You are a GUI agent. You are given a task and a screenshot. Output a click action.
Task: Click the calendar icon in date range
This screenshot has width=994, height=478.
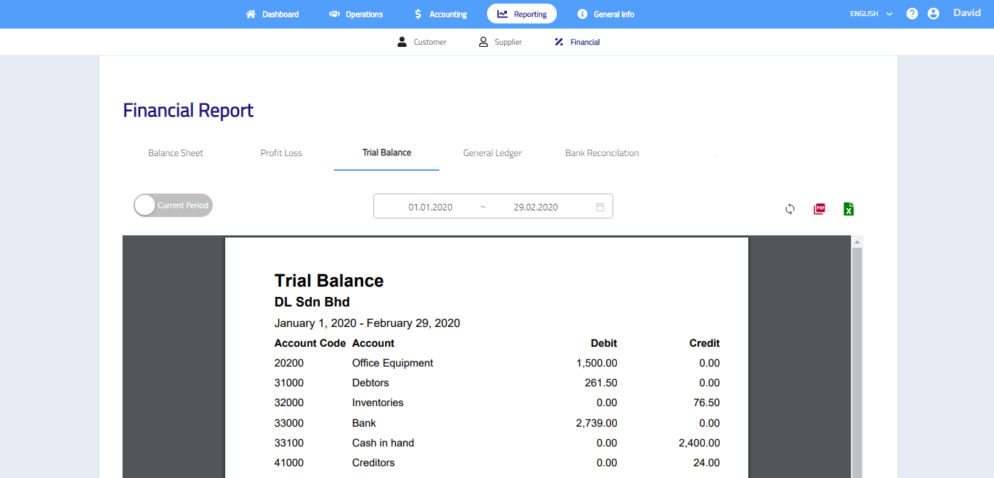pos(600,207)
